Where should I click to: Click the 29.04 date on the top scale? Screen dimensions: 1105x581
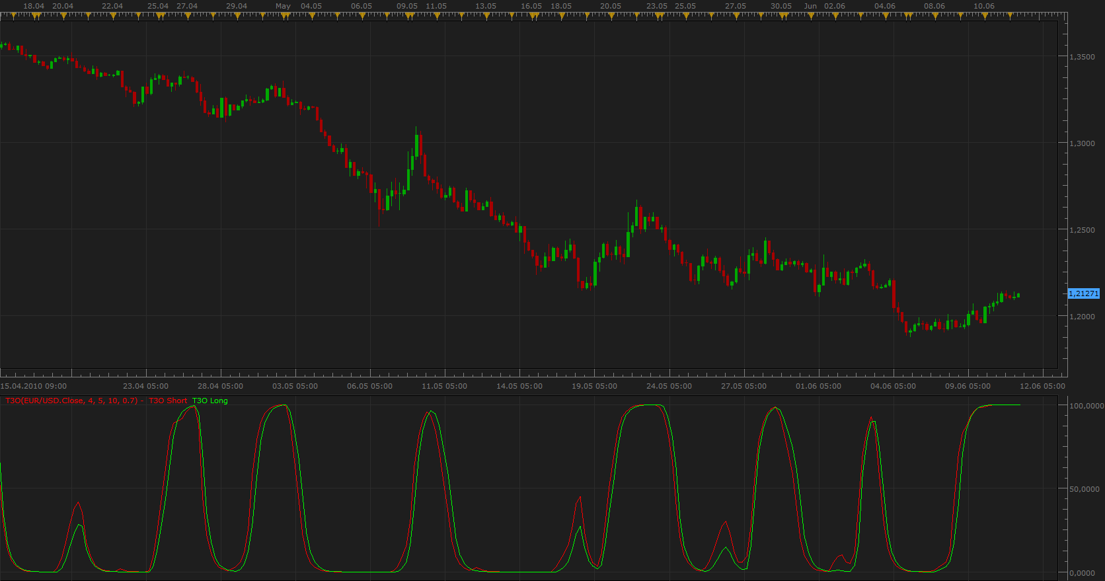click(237, 6)
